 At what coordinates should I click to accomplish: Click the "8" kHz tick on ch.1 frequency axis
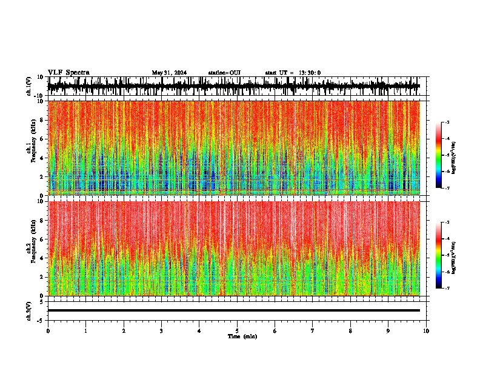42,120
